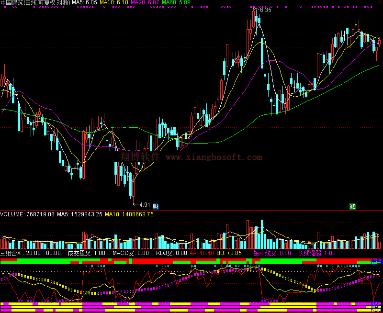
Task: Click the 4.91 lowest price label
Action: 143,204
